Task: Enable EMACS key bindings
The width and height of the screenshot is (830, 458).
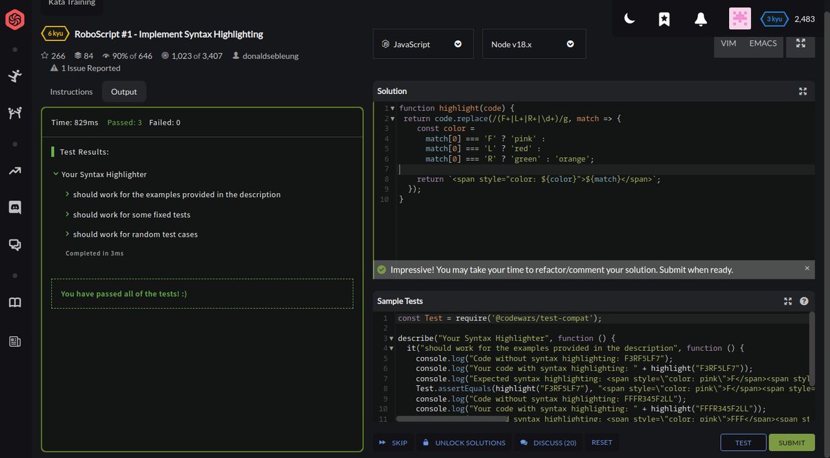Action: (763, 43)
